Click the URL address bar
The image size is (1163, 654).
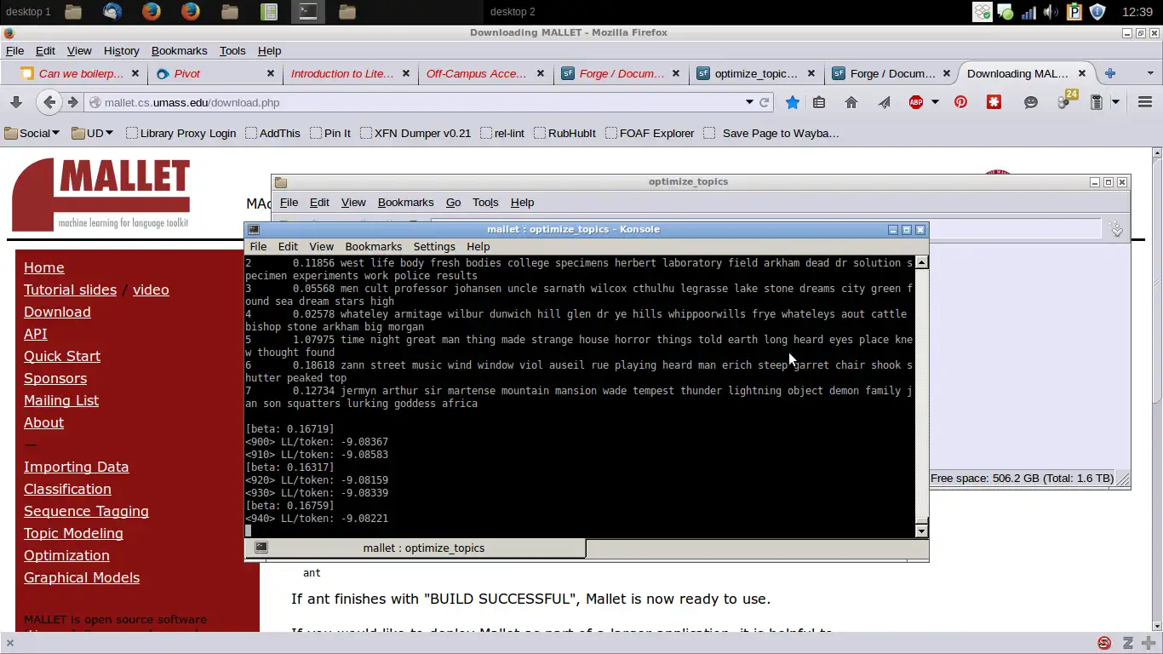tap(417, 102)
